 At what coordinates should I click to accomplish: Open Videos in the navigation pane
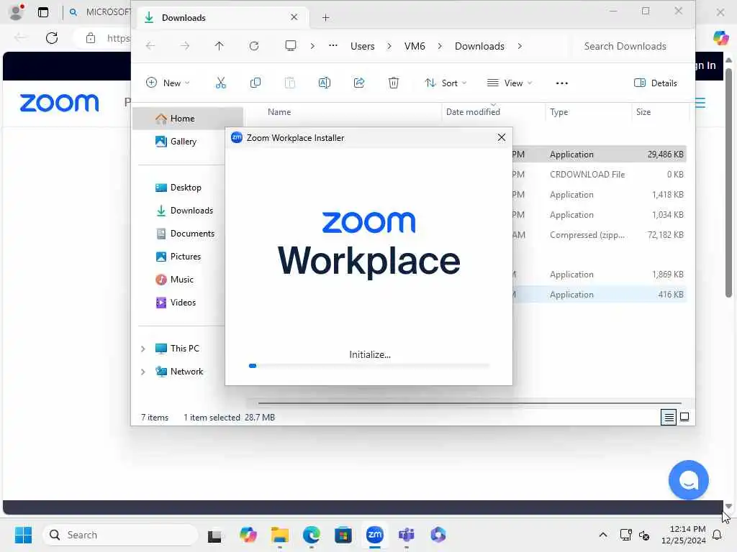[183, 303]
